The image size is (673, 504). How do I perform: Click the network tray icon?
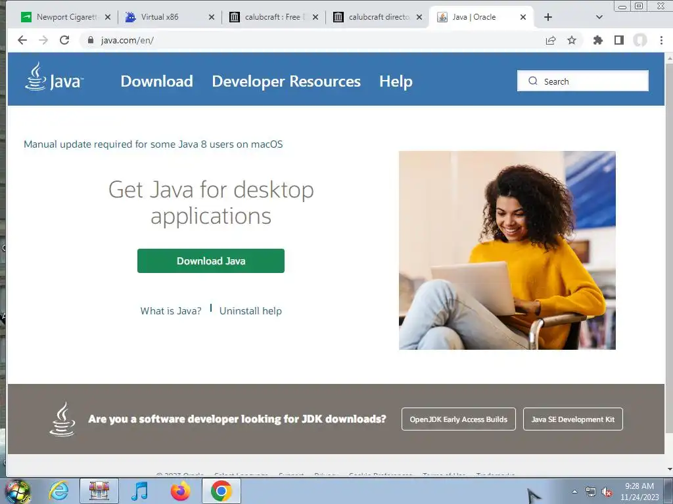pyautogui.click(x=591, y=492)
